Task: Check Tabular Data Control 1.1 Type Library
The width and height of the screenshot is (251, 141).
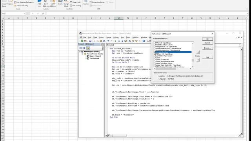Action: 154,65
